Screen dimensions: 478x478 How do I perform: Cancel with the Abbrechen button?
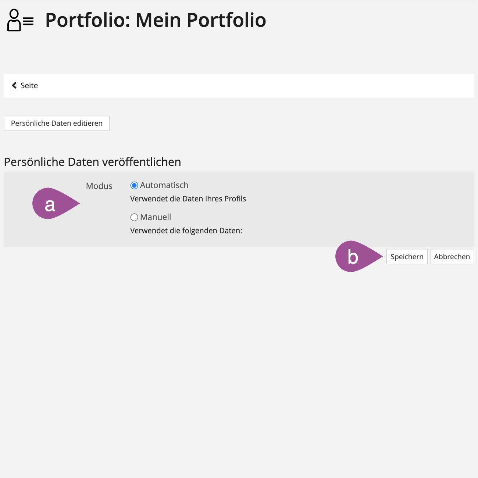pos(452,257)
